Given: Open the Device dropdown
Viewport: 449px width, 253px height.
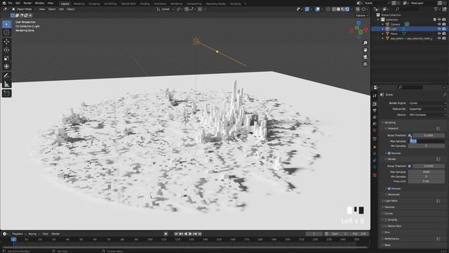Looking at the screenshot, I should [x=427, y=115].
